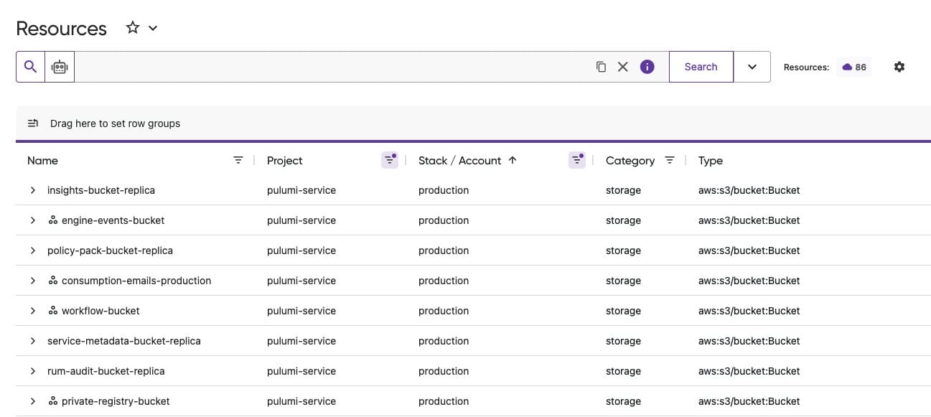Open the Name column filter menu
931x417 pixels.
[238, 160]
